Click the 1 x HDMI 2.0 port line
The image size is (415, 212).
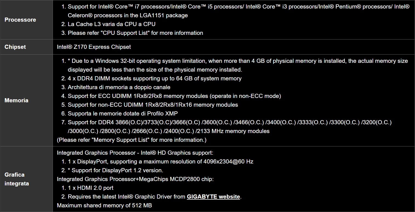click(x=90, y=188)
